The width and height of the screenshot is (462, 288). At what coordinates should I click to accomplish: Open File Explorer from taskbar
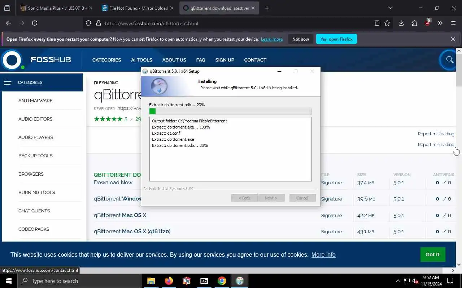(x=151, y=281)
